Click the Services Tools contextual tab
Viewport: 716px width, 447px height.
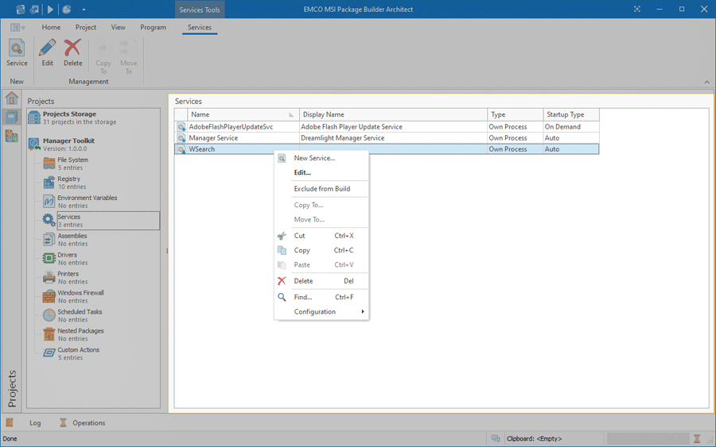coord(200,10)
